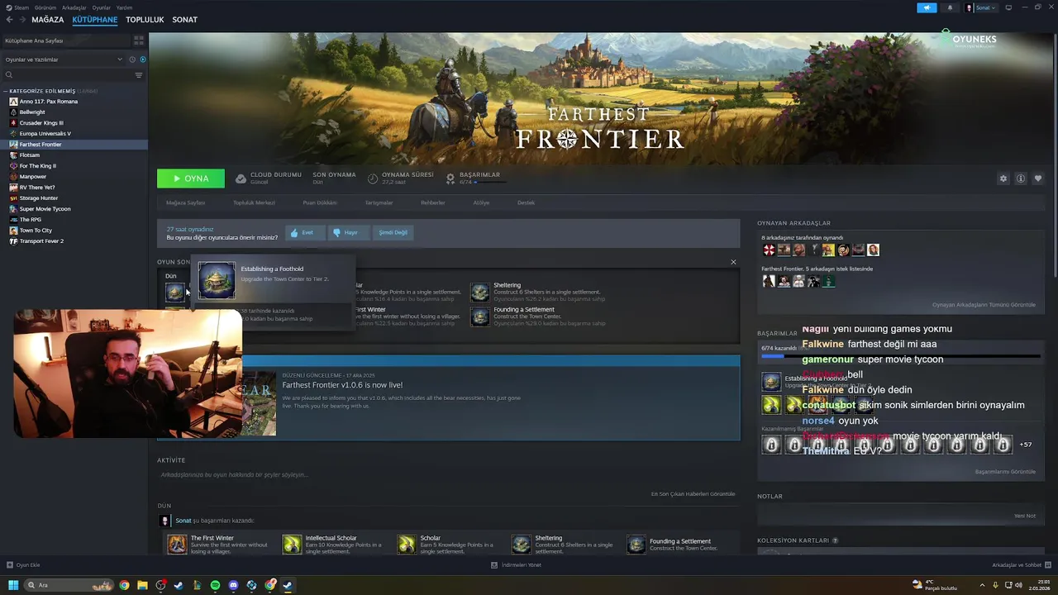The width and height of the screenshot is (1058, 595).
Task: Click Oyun Ekle at bottom left
Action: click(23, 565)
